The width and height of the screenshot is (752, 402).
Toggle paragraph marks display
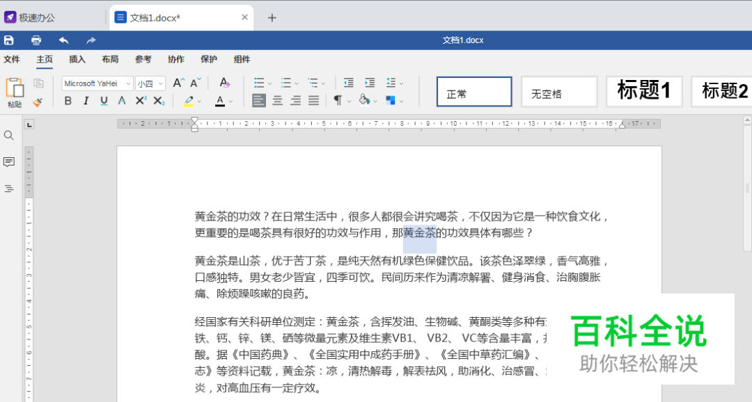tap(338, 102)
